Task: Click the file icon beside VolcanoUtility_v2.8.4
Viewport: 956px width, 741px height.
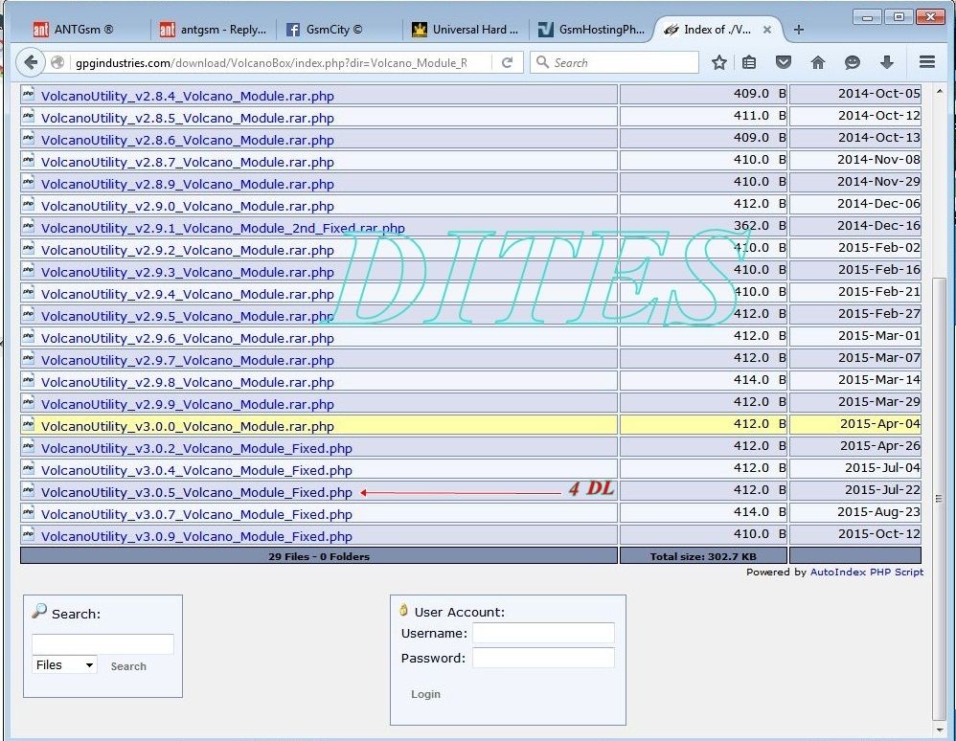Action: click(28, 94)
